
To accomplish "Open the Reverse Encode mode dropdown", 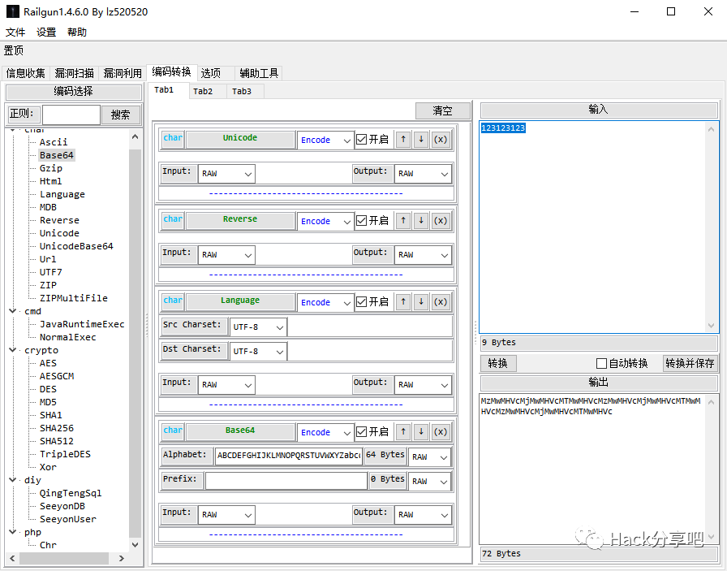I will point(325,221).
